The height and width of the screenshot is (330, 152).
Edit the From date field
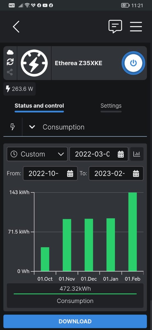50,174
